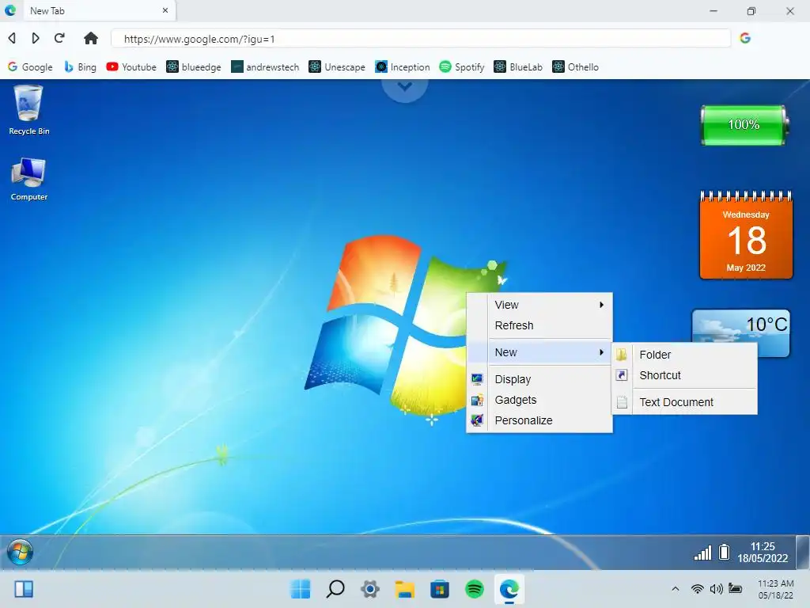Open the Othello bookmark
Image resolution: width=810 pixels, height=608 pixels.
coord(576,67)
